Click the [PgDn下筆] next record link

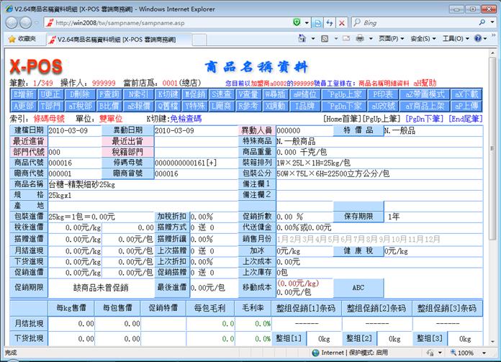coord(425,117)
